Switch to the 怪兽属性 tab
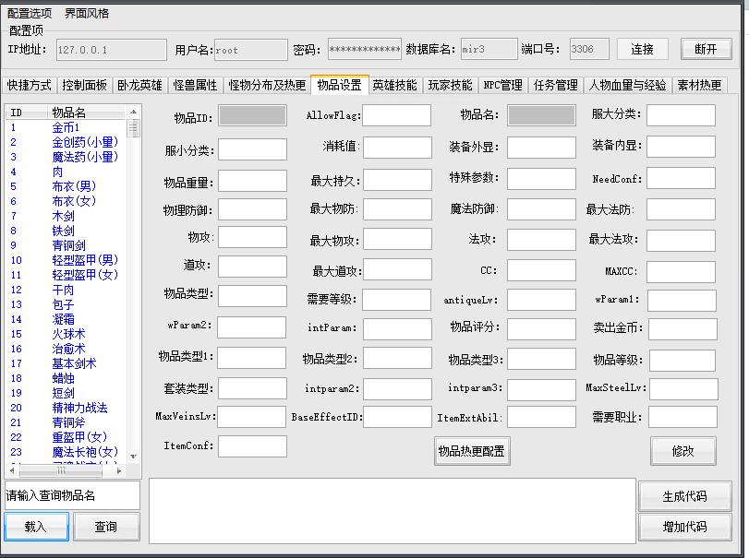The width and height of the screenshot is (749, 558). click(195, 85)
